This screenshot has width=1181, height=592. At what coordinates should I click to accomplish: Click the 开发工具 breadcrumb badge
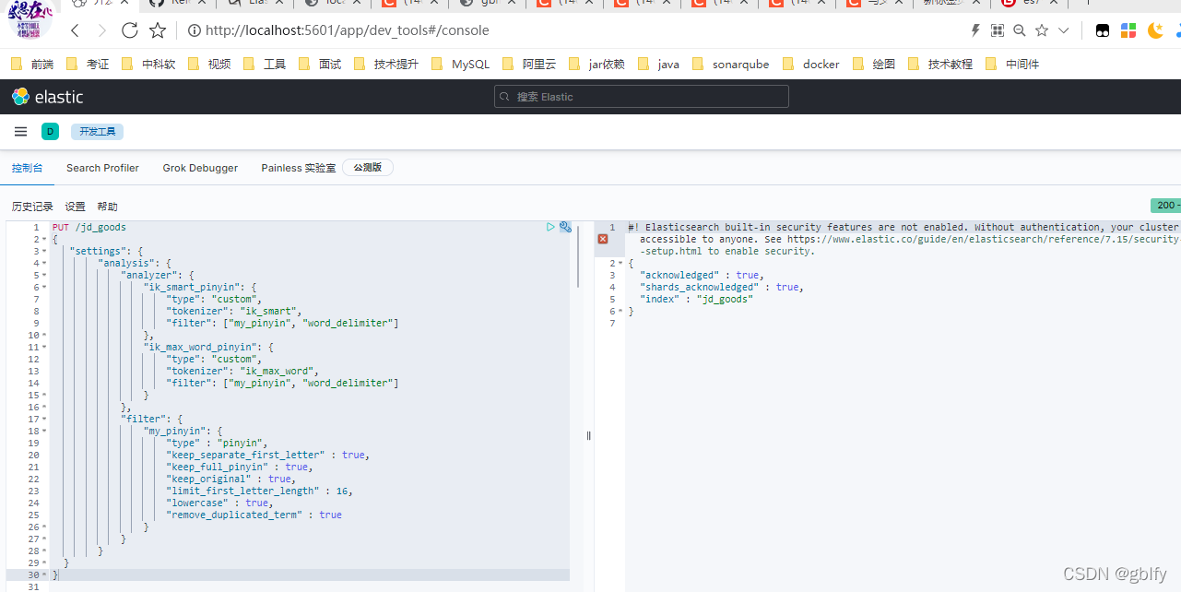point(97,132)
